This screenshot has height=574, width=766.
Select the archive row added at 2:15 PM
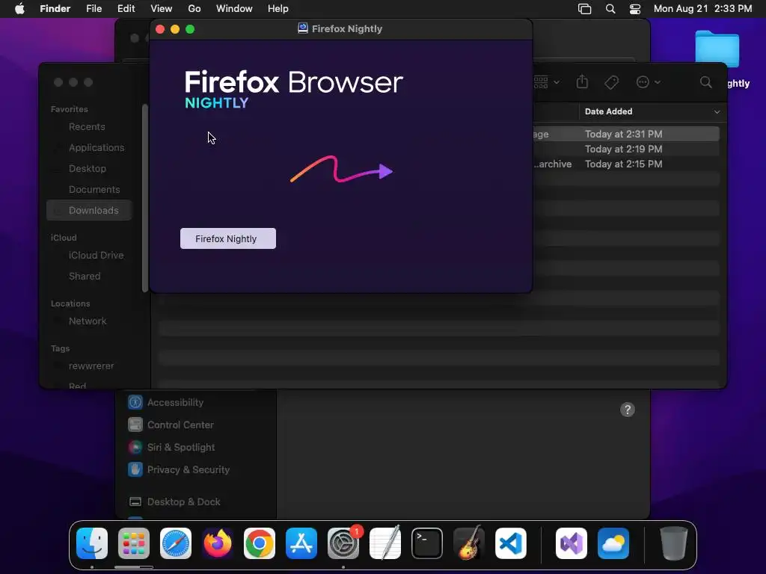[x=626, y=164]
